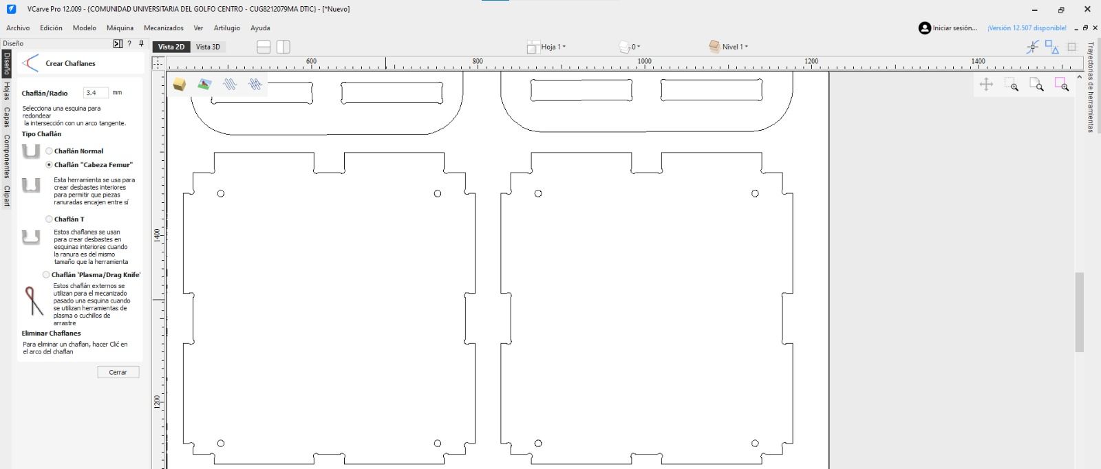Open help via the question mark icon
This screenshot has width=1101, height=469.
129,43
